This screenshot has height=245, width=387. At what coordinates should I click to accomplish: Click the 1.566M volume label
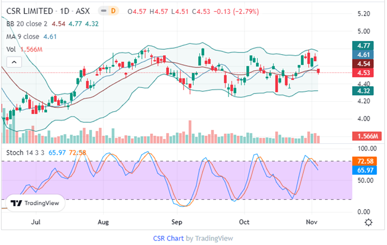(x=366, y=137)
